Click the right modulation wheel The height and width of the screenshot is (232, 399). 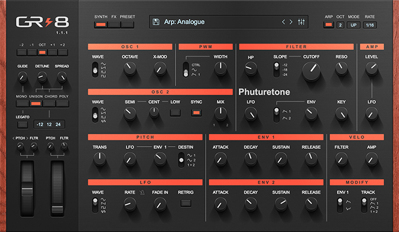click(57, 188)
